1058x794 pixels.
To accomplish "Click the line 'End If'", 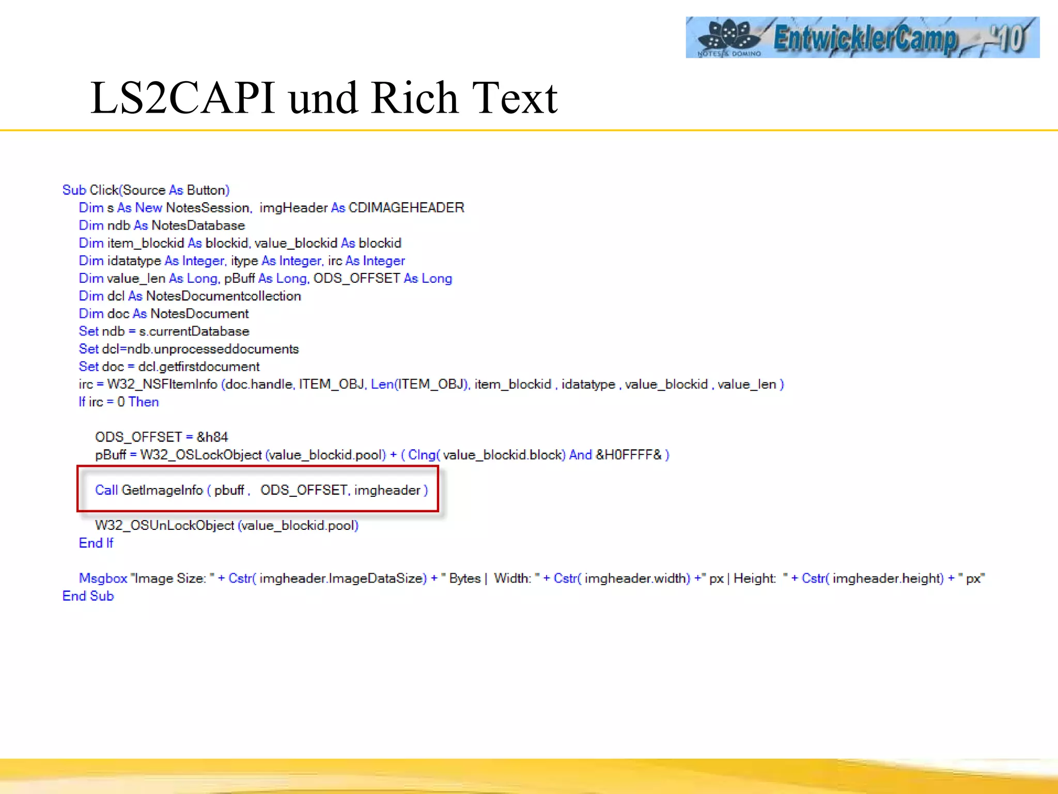I will (x=96, y=543).
